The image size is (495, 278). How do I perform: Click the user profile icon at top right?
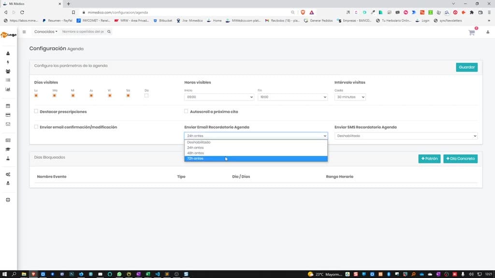(488, 32)
